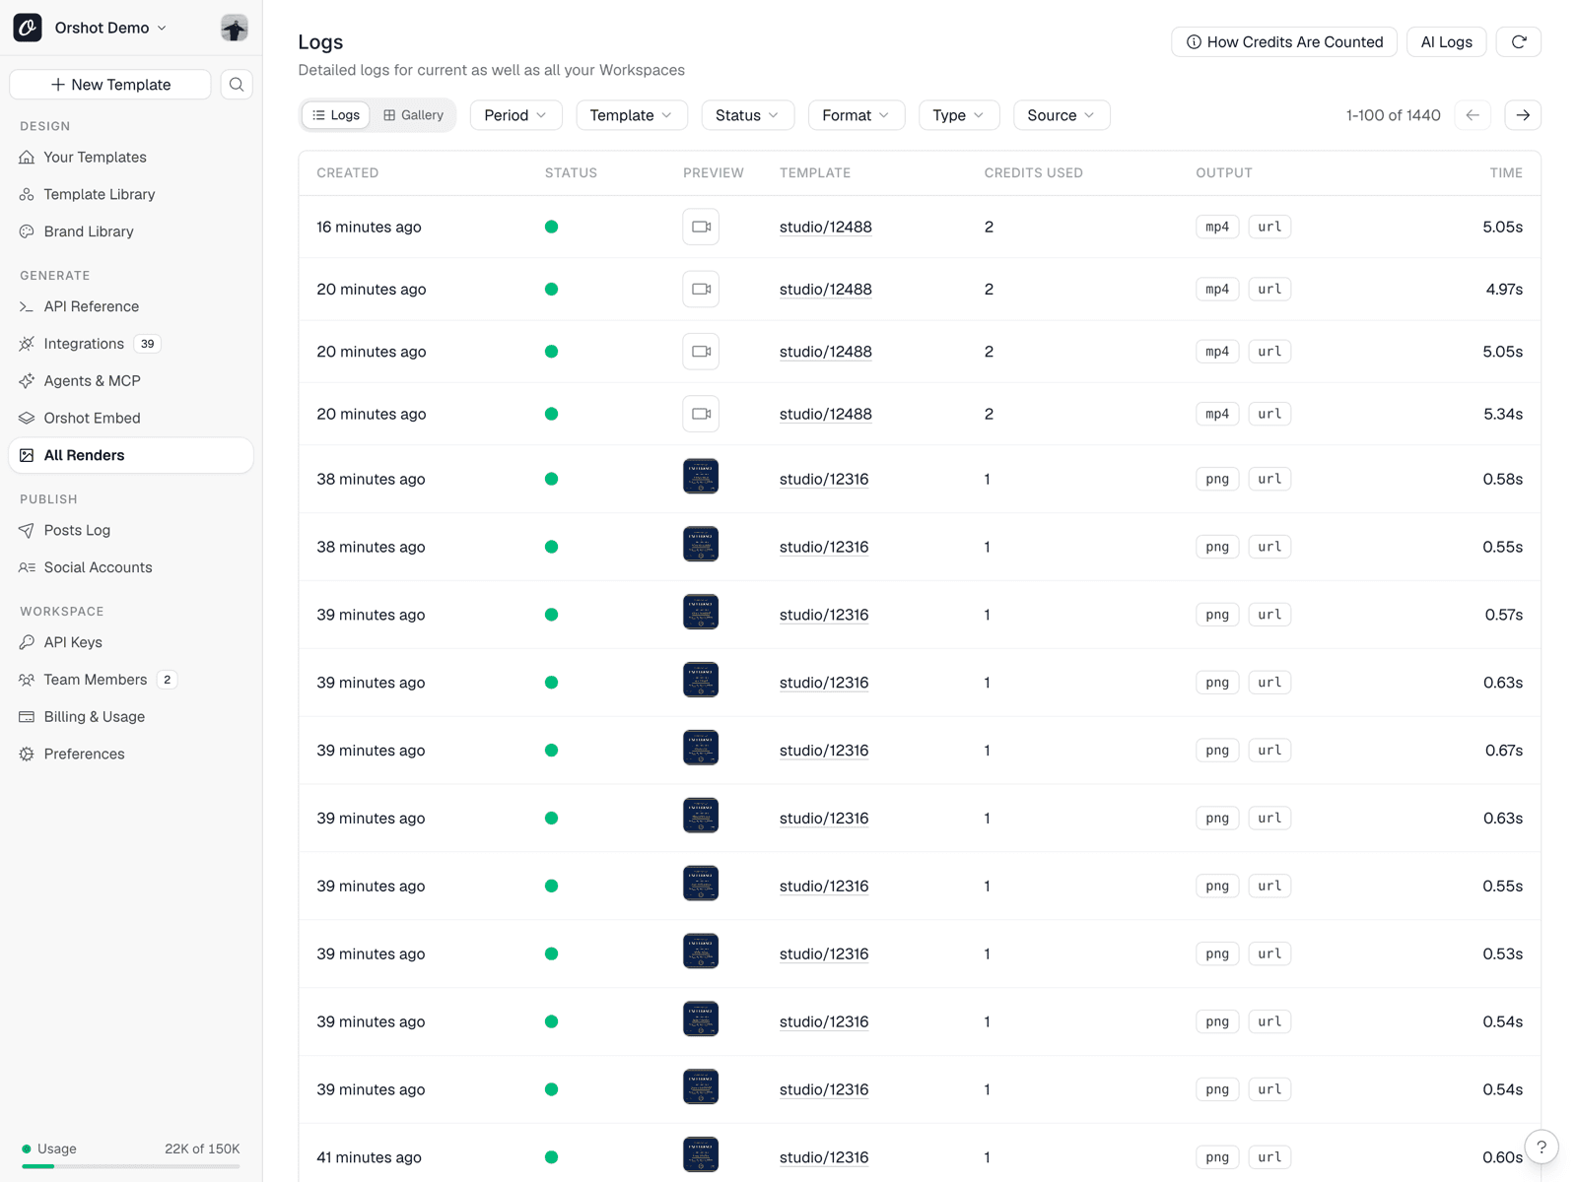Open the Format filter dropdown
1577x1182 pixels.
click(x=856, y=115)
